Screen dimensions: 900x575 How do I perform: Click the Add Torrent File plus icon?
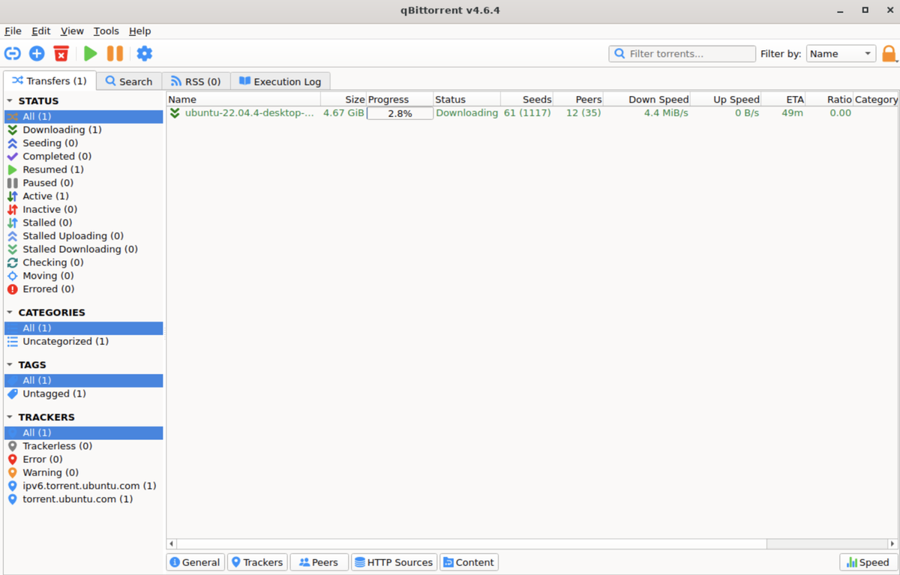coord(37,53)
